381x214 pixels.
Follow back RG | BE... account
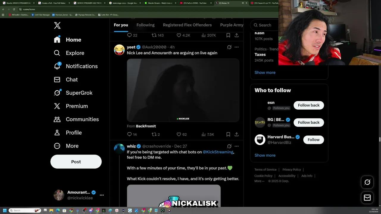(x=309, y=122)
